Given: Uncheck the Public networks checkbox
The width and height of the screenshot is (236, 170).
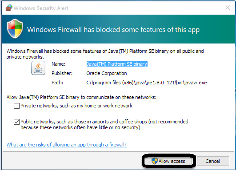Looking at the screenshot, I should (16, 122).
